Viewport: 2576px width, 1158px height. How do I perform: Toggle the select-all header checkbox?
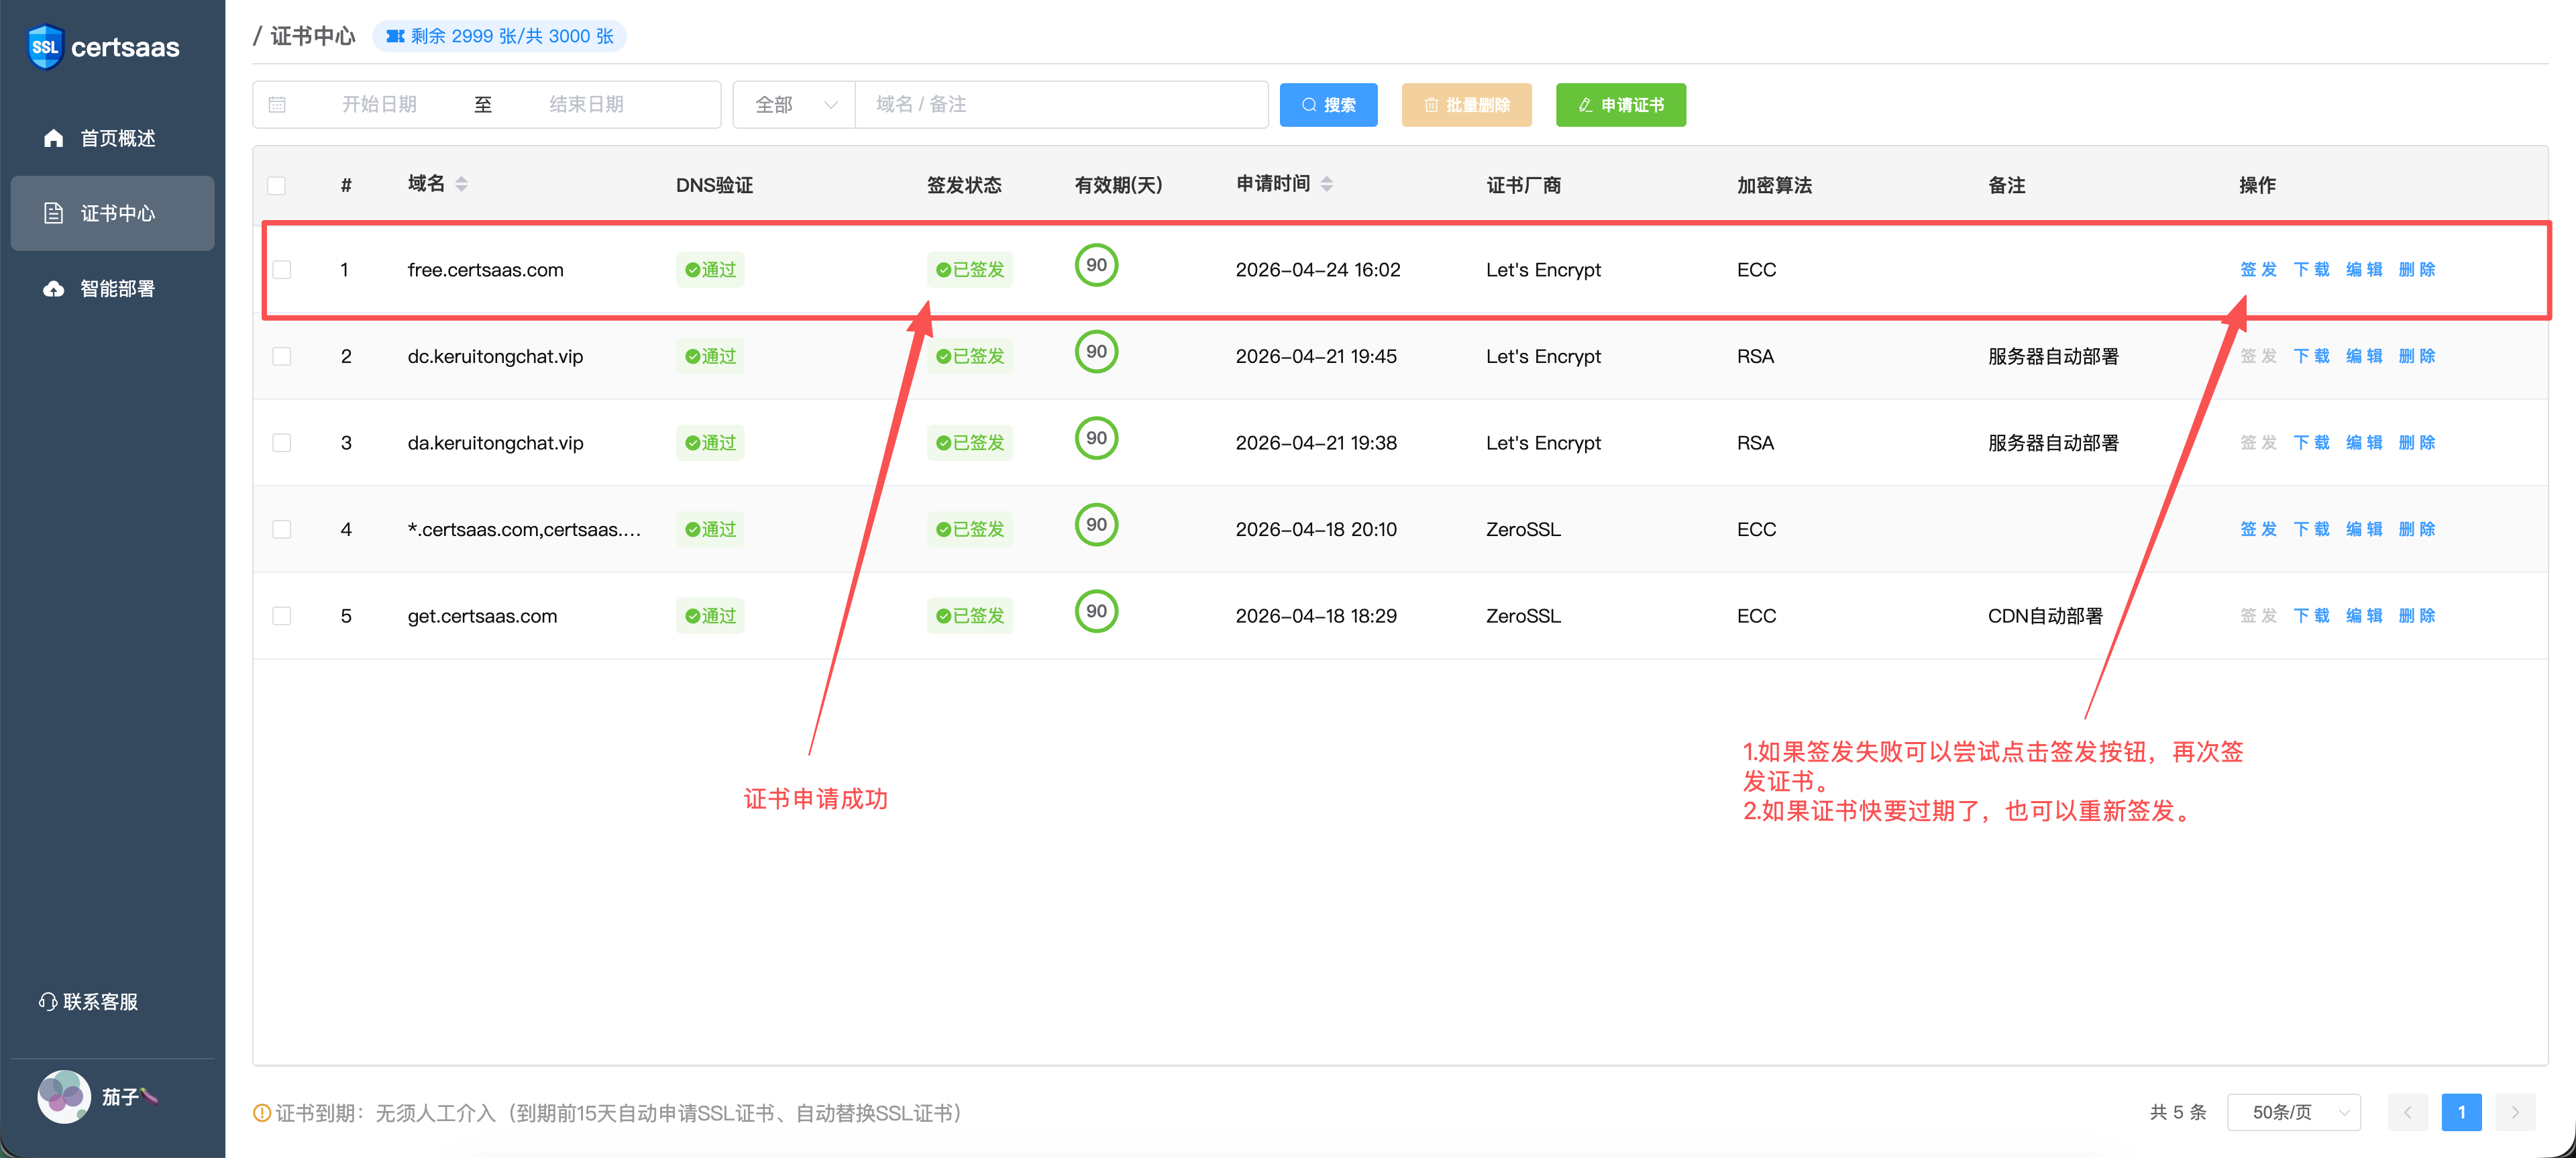[277, 185]
